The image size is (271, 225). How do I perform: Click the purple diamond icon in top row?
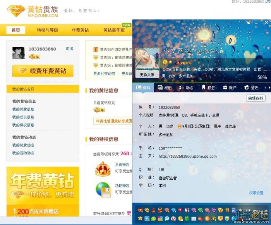194,210
